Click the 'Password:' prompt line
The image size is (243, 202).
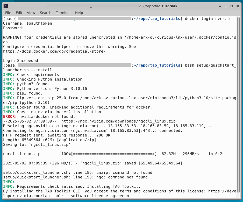(x=13, y=28)
